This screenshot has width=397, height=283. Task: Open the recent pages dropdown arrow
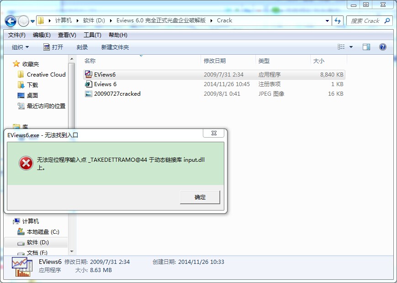tap(32, 21)
